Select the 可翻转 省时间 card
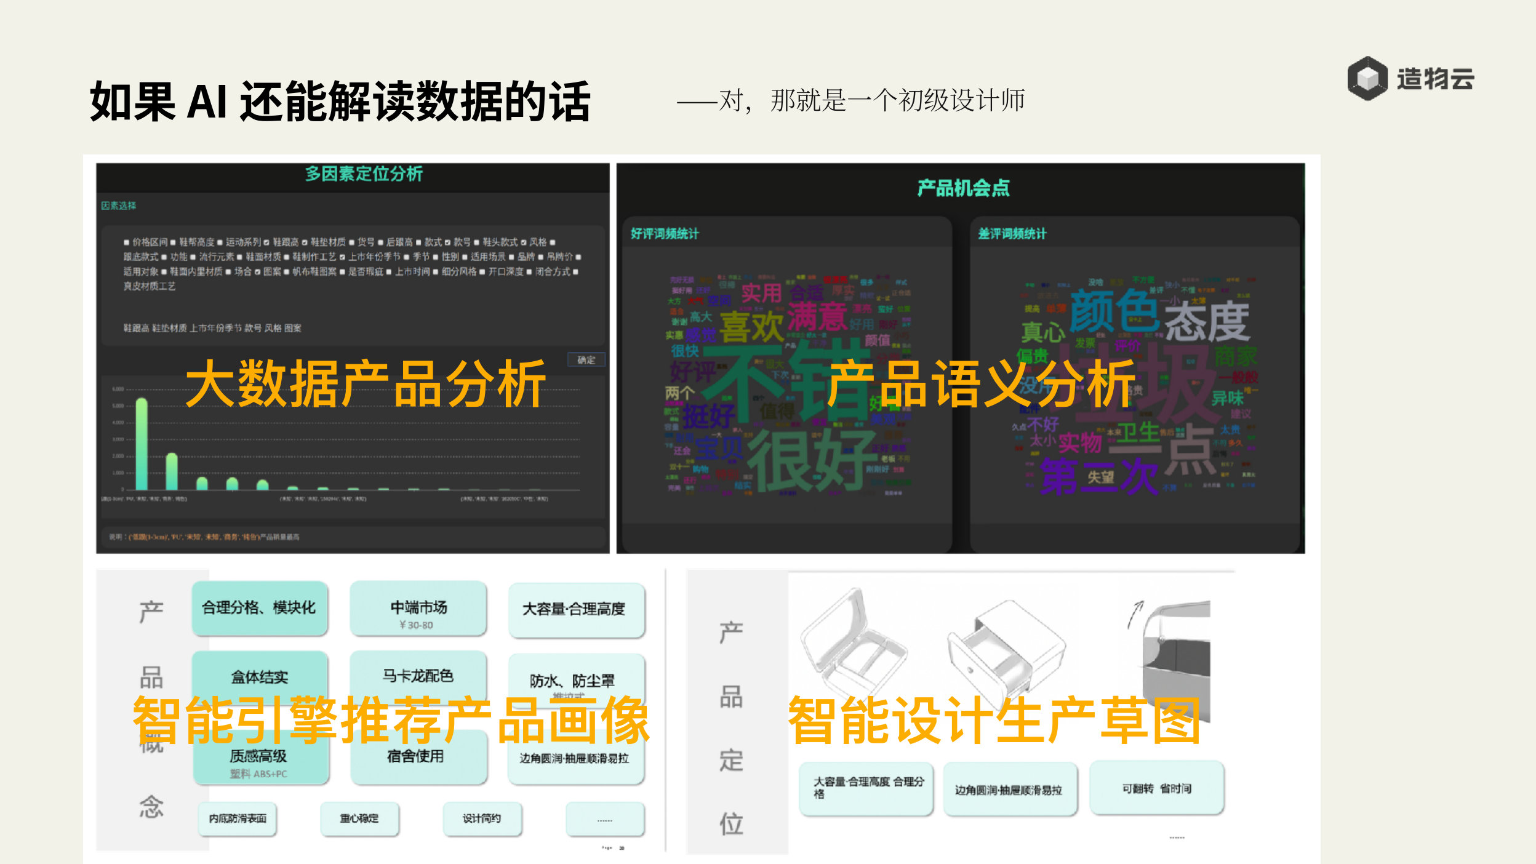The width and height of the screenshot is (1536, 864). (x=1156, y=788)
